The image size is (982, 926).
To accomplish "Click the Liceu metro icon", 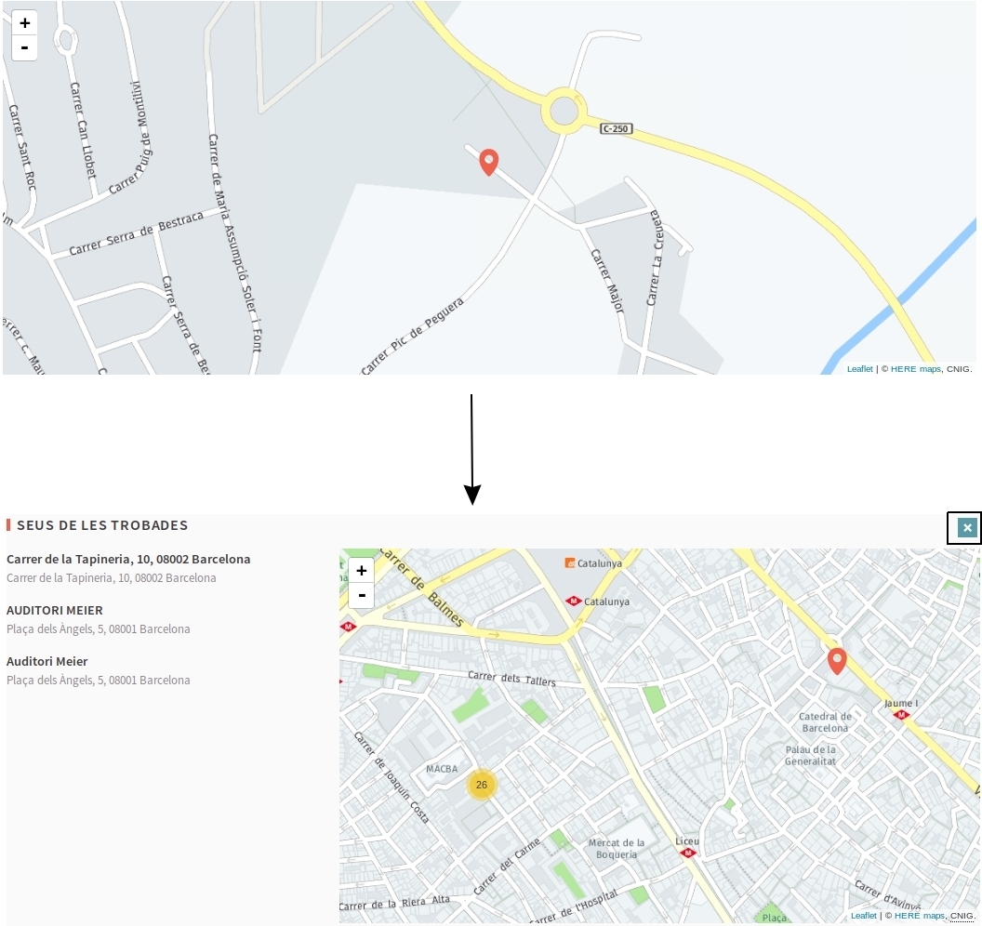I will coord(687,852).
